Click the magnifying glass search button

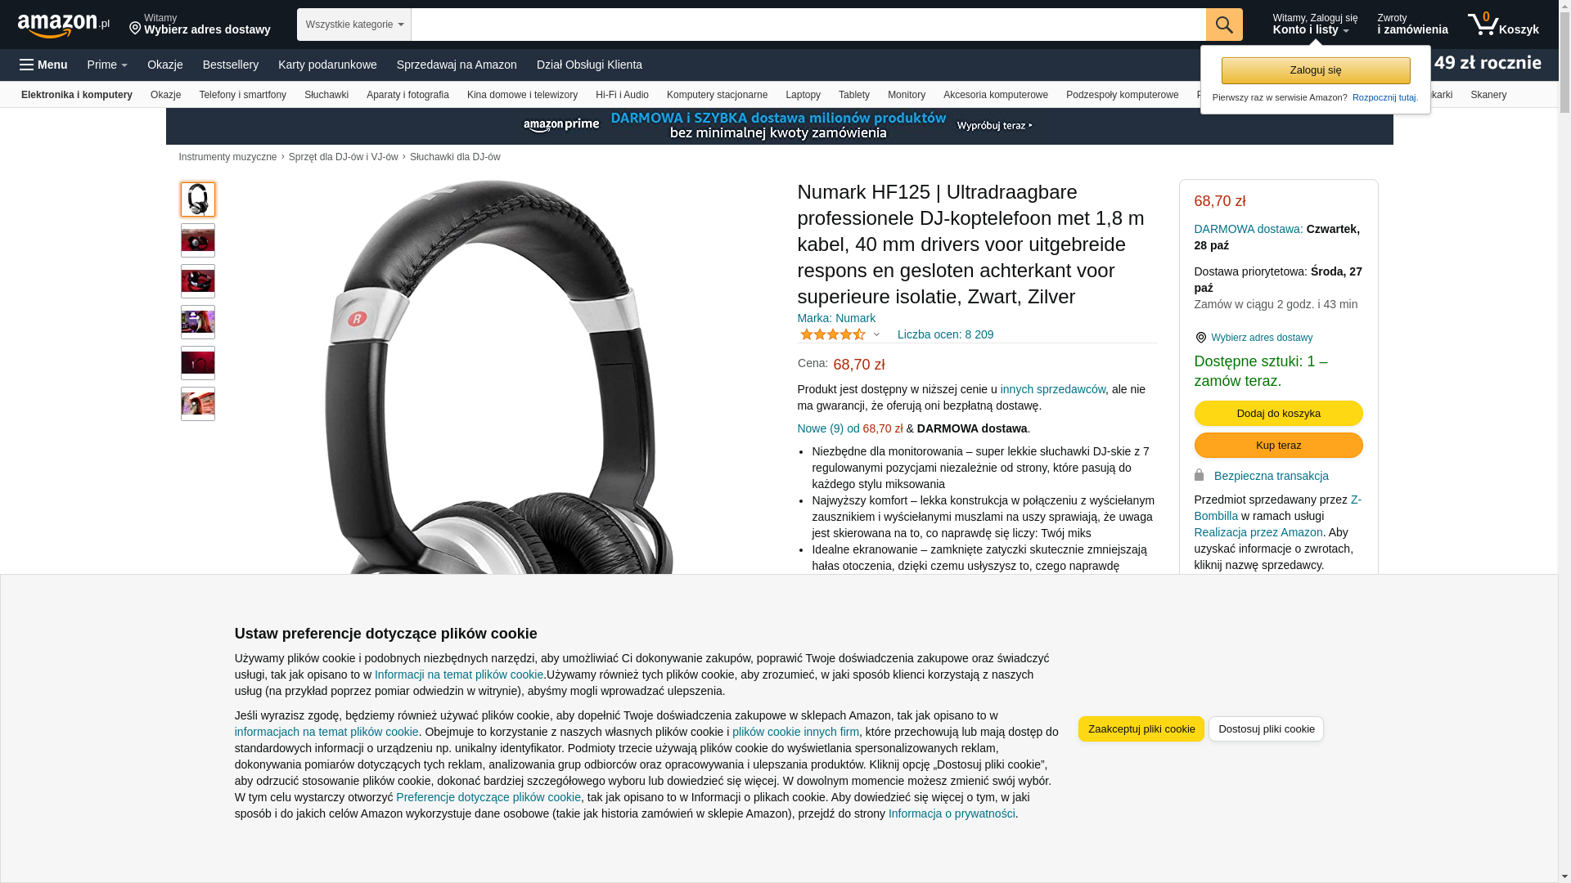(x=1224, y=25)
